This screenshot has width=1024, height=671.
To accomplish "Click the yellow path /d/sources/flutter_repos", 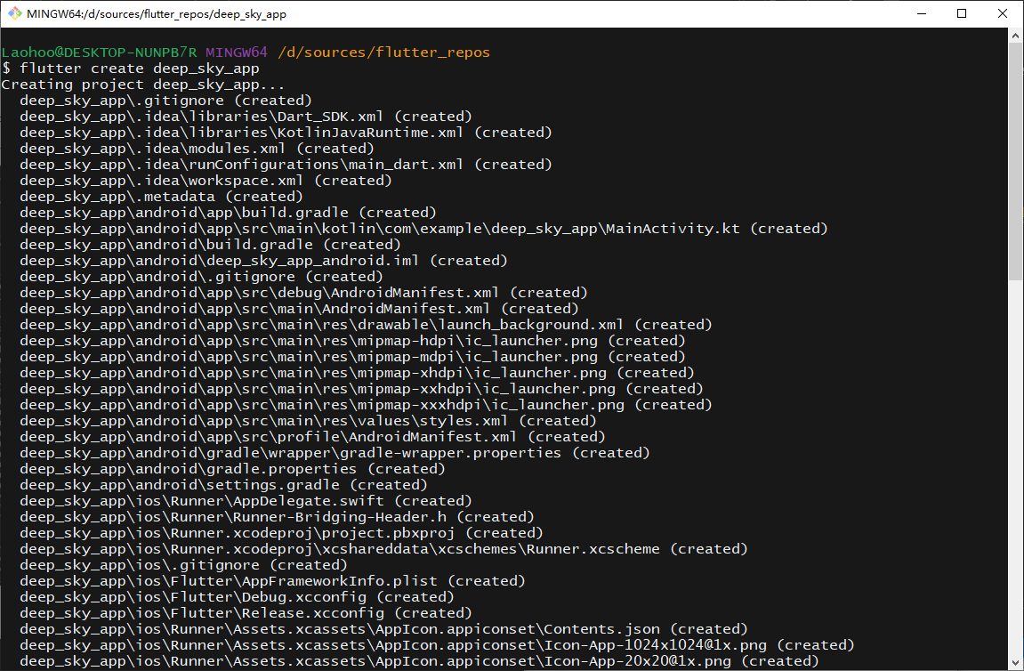I will (x=384, y=53).
